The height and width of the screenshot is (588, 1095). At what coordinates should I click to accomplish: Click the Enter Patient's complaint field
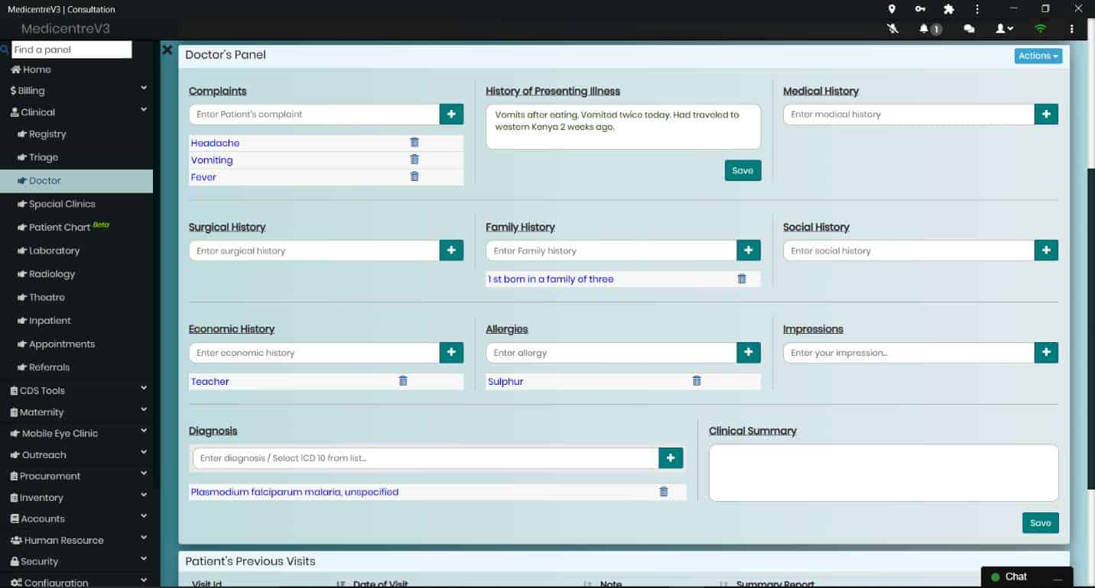point(314,114)
